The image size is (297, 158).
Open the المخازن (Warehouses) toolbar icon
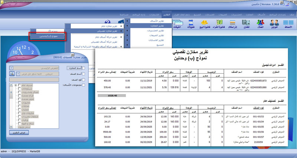(246, 24)
